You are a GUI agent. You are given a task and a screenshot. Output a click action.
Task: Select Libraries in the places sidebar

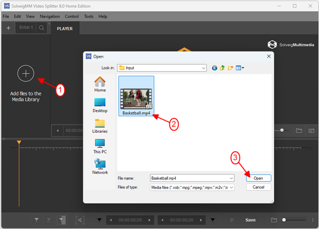(100, 126)
